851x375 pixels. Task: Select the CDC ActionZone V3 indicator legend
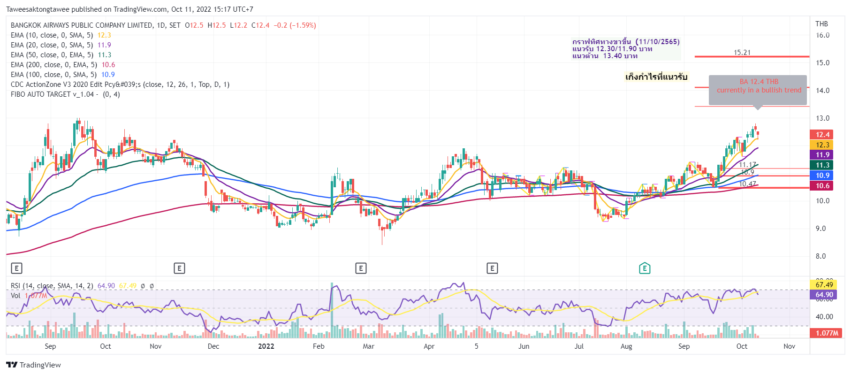(120, 84)
